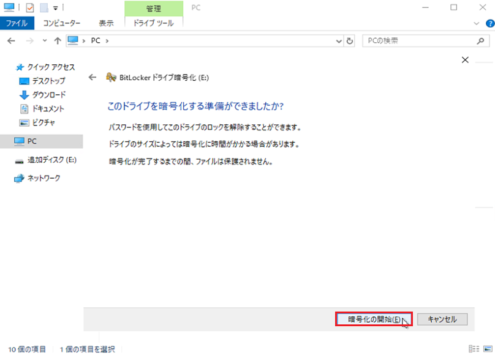This screenshot has height=355, width=495.
Task: Click the PCの検索 search field
Action: coord(417,40)
